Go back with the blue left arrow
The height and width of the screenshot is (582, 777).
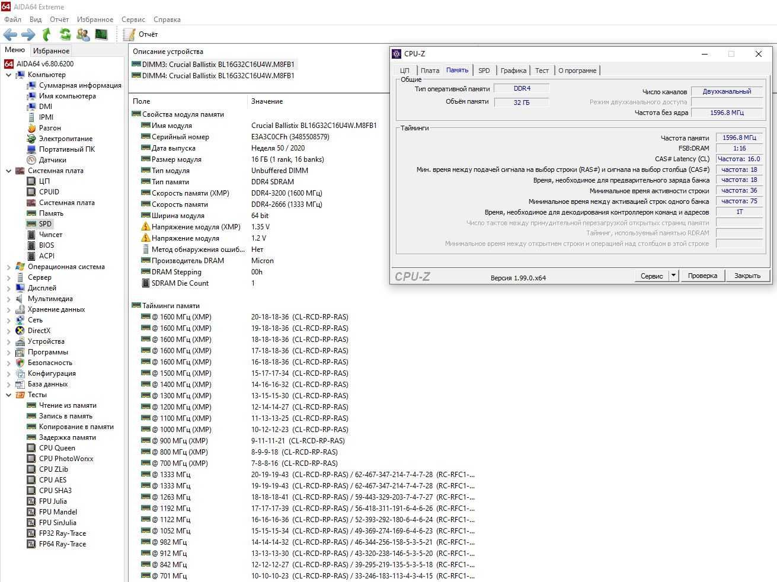click(10, 34)
